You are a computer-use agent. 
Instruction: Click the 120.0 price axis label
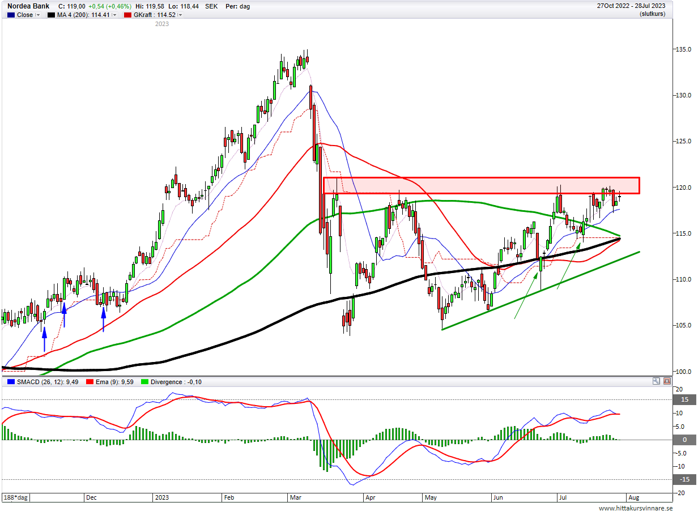[684, 188]
